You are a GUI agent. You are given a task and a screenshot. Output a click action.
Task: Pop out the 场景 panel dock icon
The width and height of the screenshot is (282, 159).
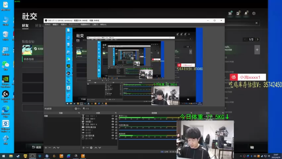pyautogui.click(x=79, y=113)
